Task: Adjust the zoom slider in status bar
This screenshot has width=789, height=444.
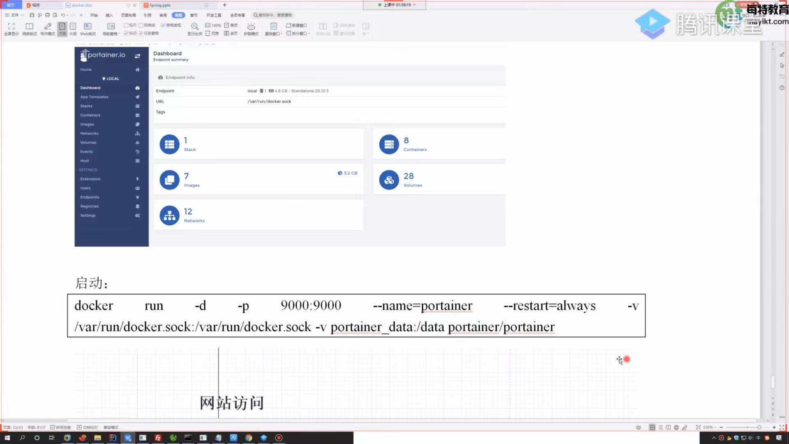Action: tap(759, 428)
